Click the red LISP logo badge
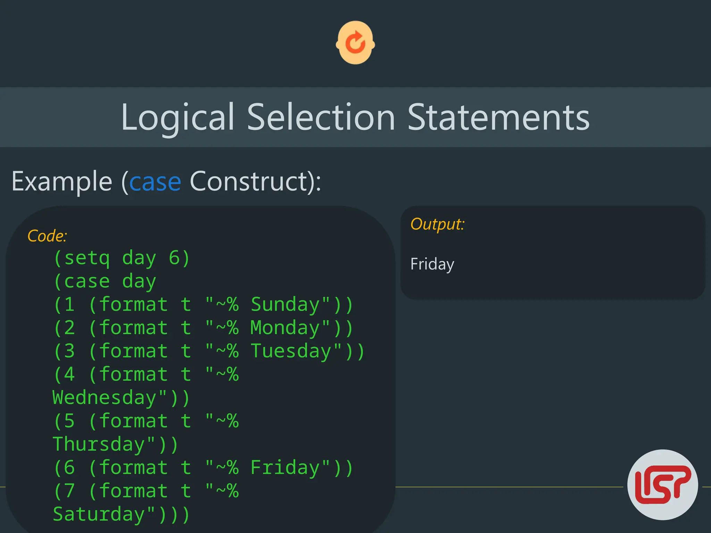 (662, 484)
